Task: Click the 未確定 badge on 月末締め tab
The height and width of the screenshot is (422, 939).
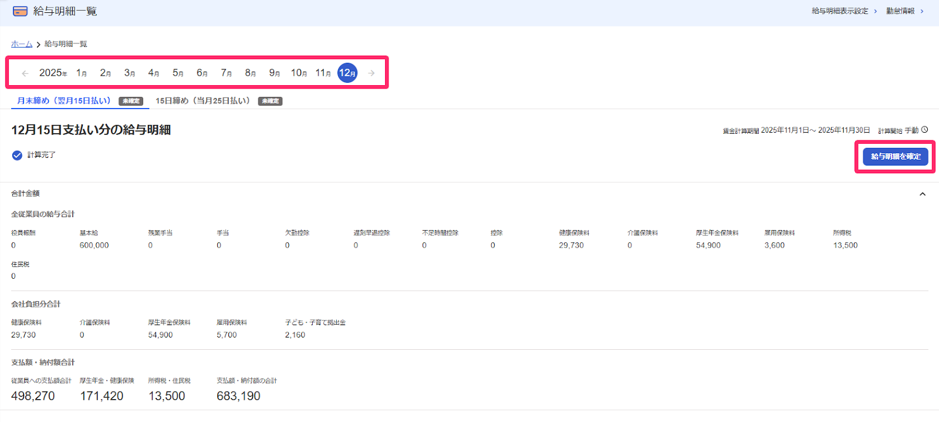Action: (x=131, y=101)
